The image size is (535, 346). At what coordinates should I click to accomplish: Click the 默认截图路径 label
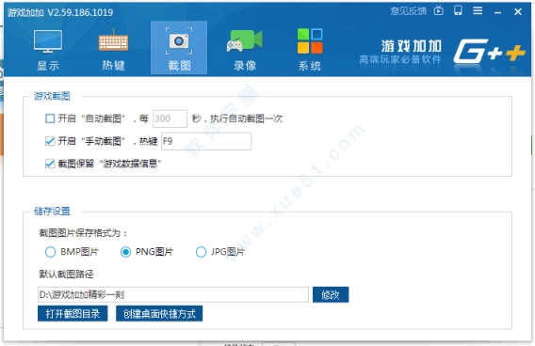[x=66, y=275]
